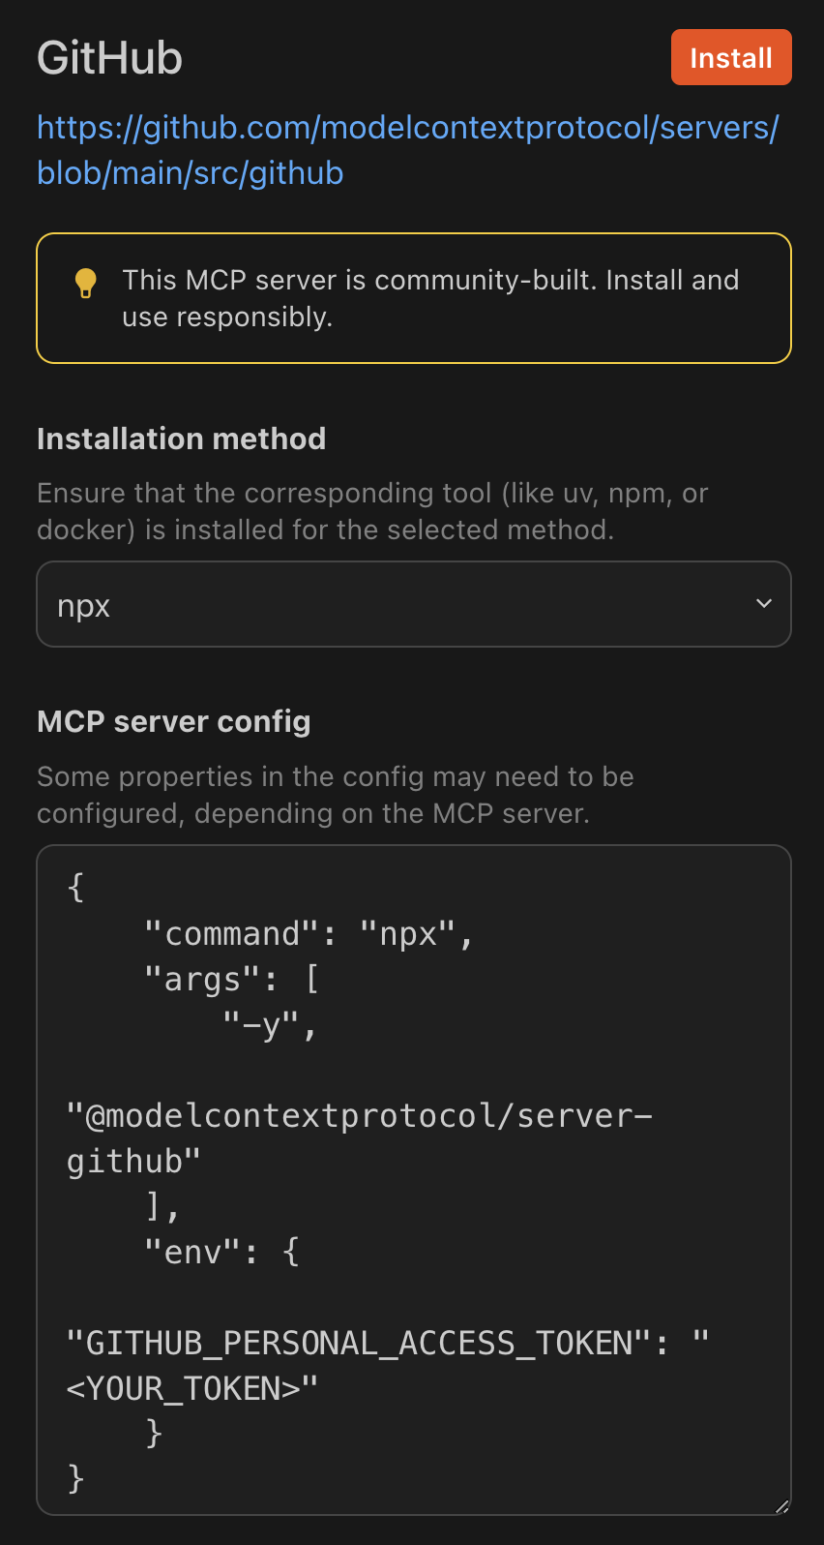Click the chevron on the installation method selector

tap(763, 603)
